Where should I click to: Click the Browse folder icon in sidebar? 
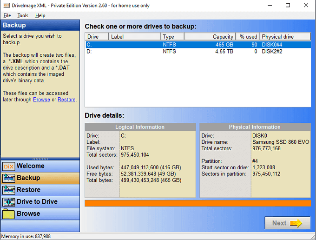click(9, 214)
